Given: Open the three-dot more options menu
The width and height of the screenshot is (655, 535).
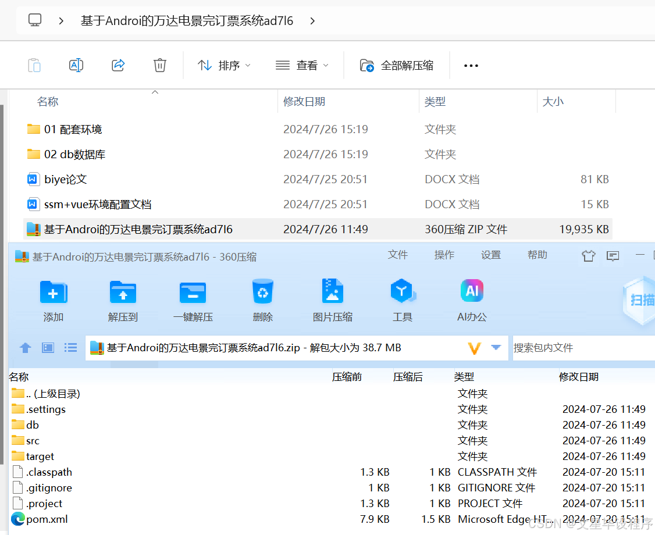Looking at the screenshot, I should pyautogui.click(x=471, y=66).
